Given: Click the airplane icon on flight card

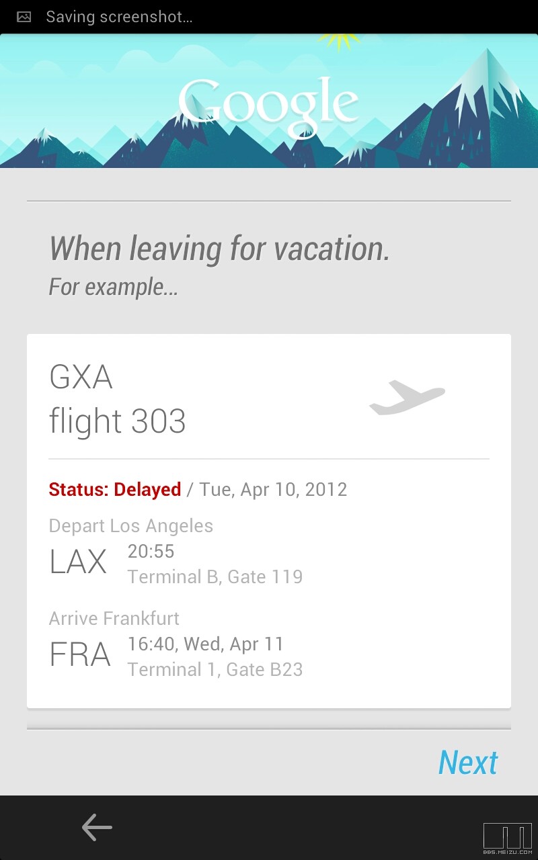Looking at the screenshot, I should (407, 398).
